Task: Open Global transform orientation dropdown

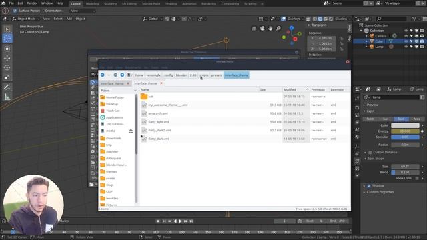Action: pyautogui.click(x=153, y=19)
